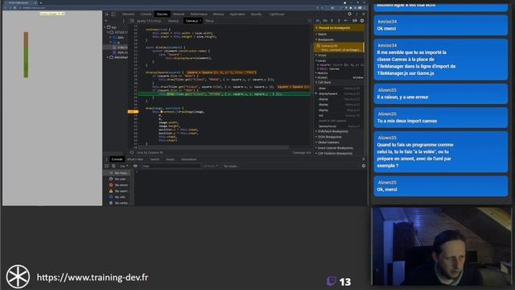Open the Application tab

coord(237,14)
